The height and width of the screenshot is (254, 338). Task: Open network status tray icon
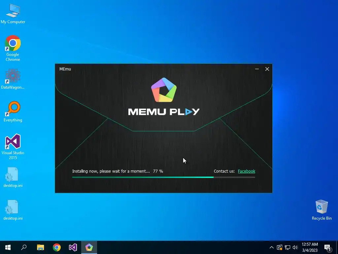tap(287, 247)
